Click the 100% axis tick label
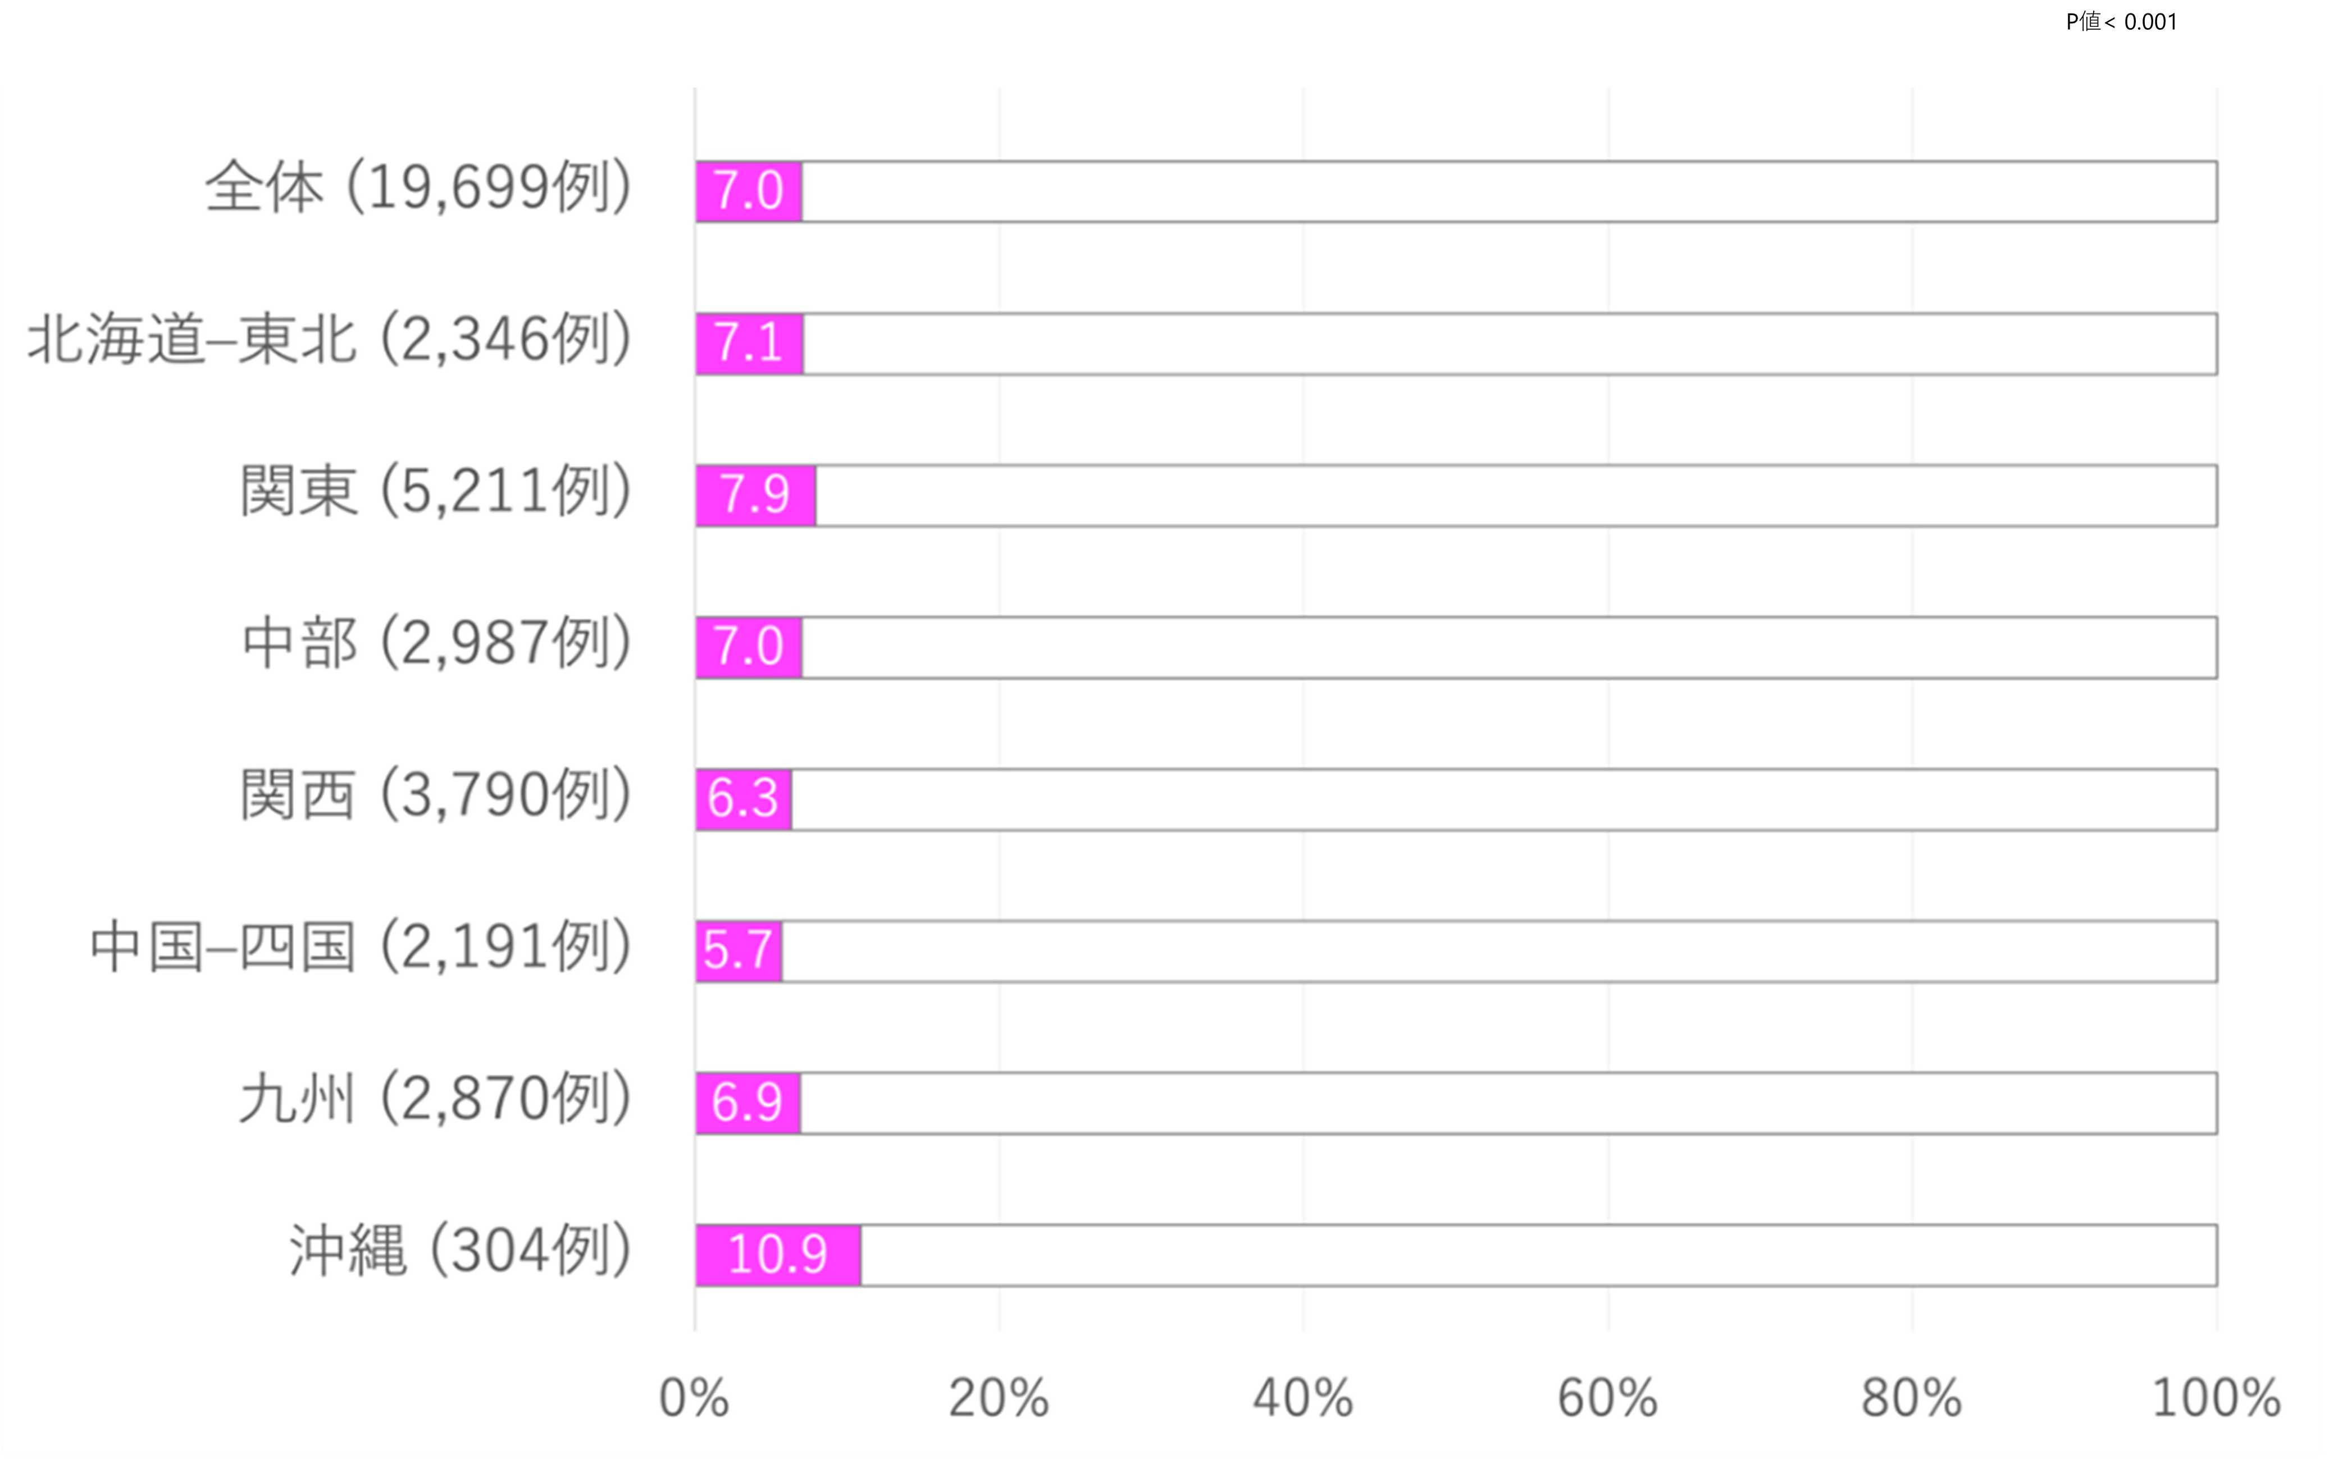Viewport: 2329px width, 1459px height. click(x=2216, y=1398)
